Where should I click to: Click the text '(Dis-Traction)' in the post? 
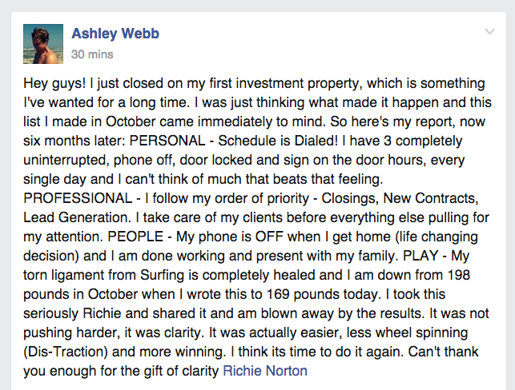(x=66, y=352)
